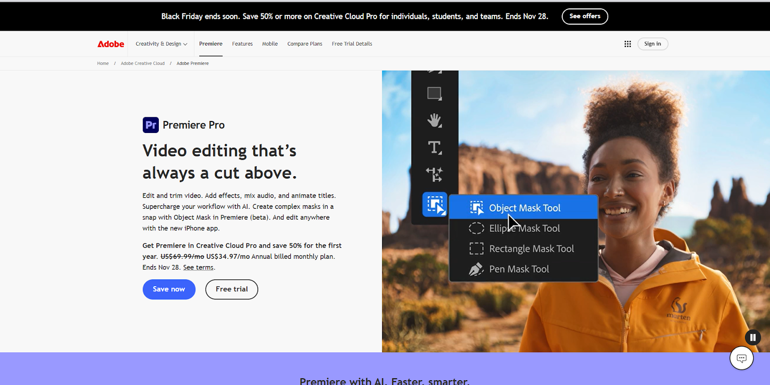
Task: Open Free Trial Details
Action: (x=352, y=44)
